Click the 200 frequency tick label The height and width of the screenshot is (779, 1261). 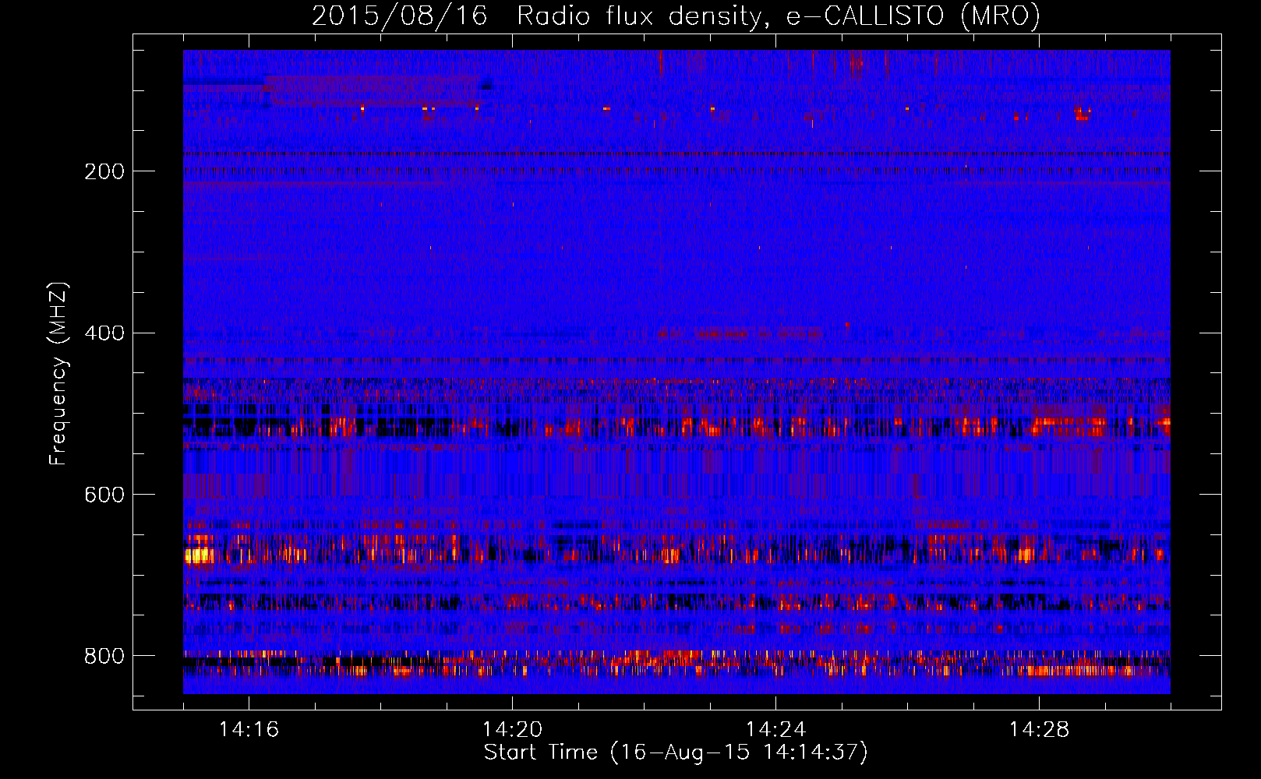coord(104,171)
